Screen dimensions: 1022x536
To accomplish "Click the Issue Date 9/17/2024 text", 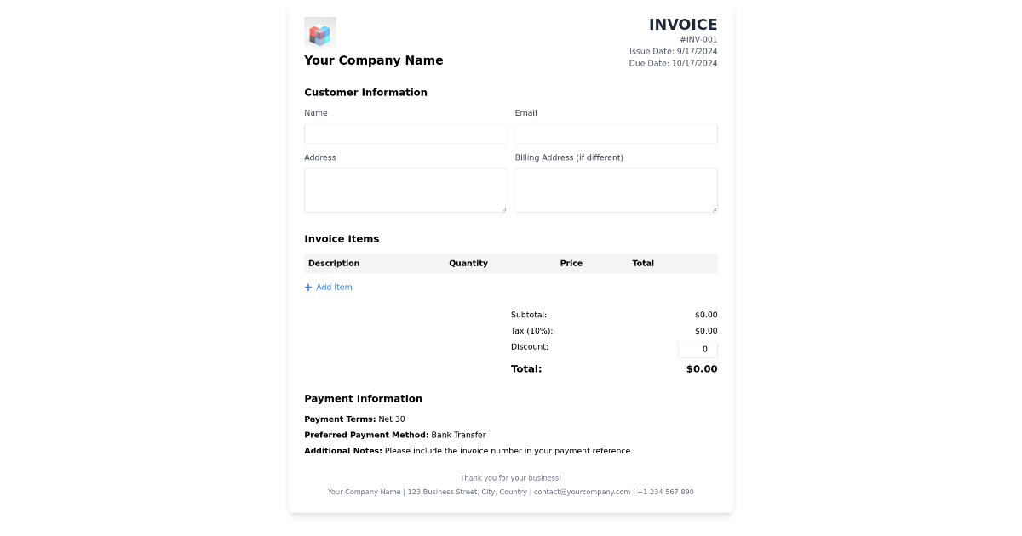I will tap(673, 51).
